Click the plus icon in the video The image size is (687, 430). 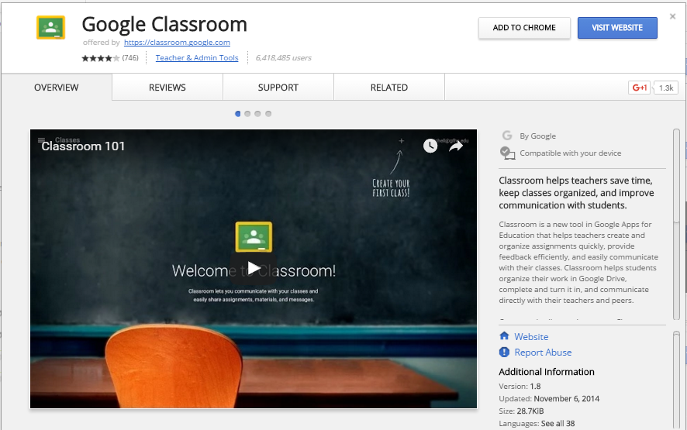pos(401,141)
